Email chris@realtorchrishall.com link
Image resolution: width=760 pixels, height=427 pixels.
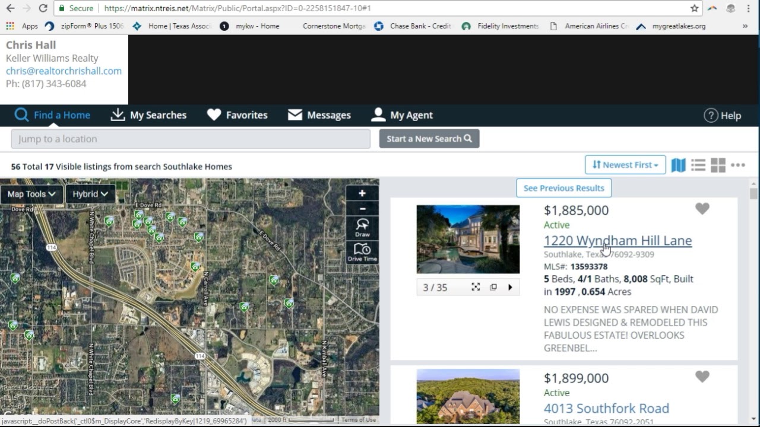pos(64,71)
